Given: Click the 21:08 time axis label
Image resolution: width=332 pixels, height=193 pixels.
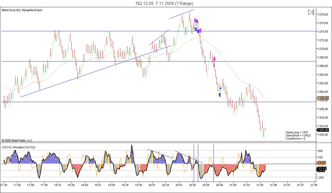Looking at the screenshot, I should [314, 185].
